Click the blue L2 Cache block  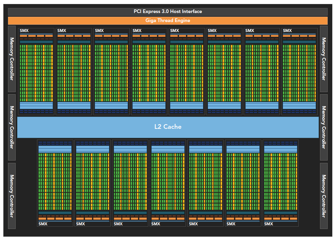(168, 127)
